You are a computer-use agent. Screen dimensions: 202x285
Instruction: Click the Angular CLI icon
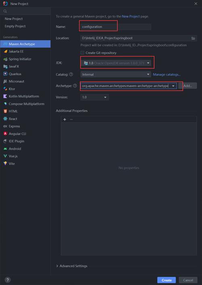coord(5,134)
